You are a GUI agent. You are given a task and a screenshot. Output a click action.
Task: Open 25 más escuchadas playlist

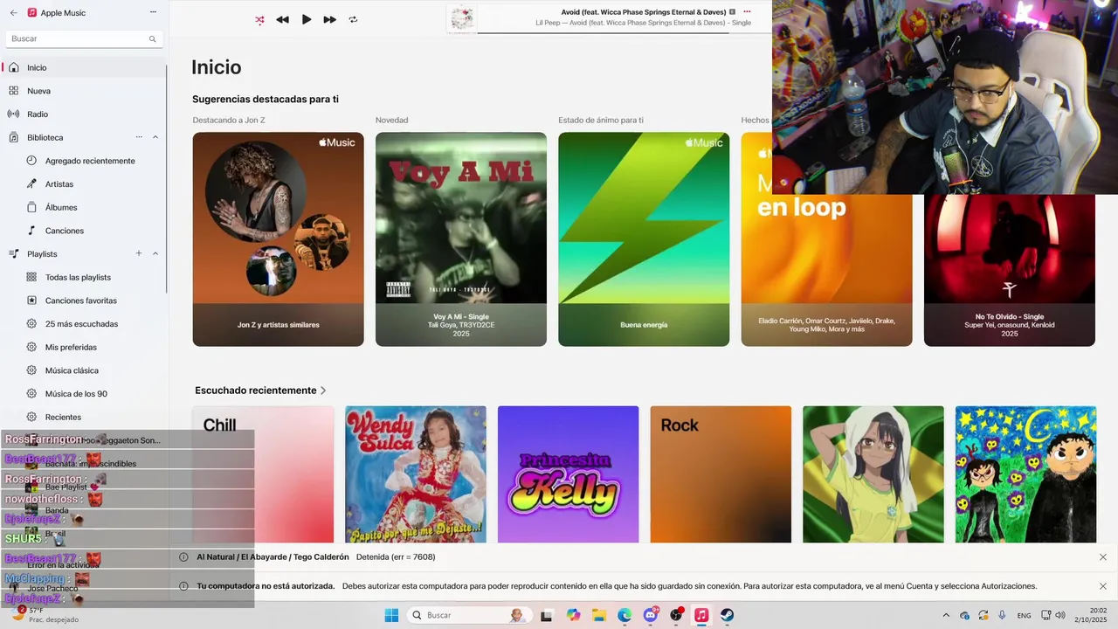coord(81,324)
